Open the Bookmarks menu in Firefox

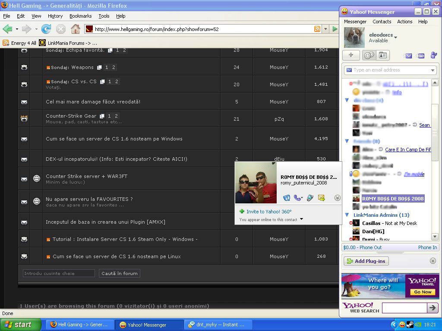[81, 16]
